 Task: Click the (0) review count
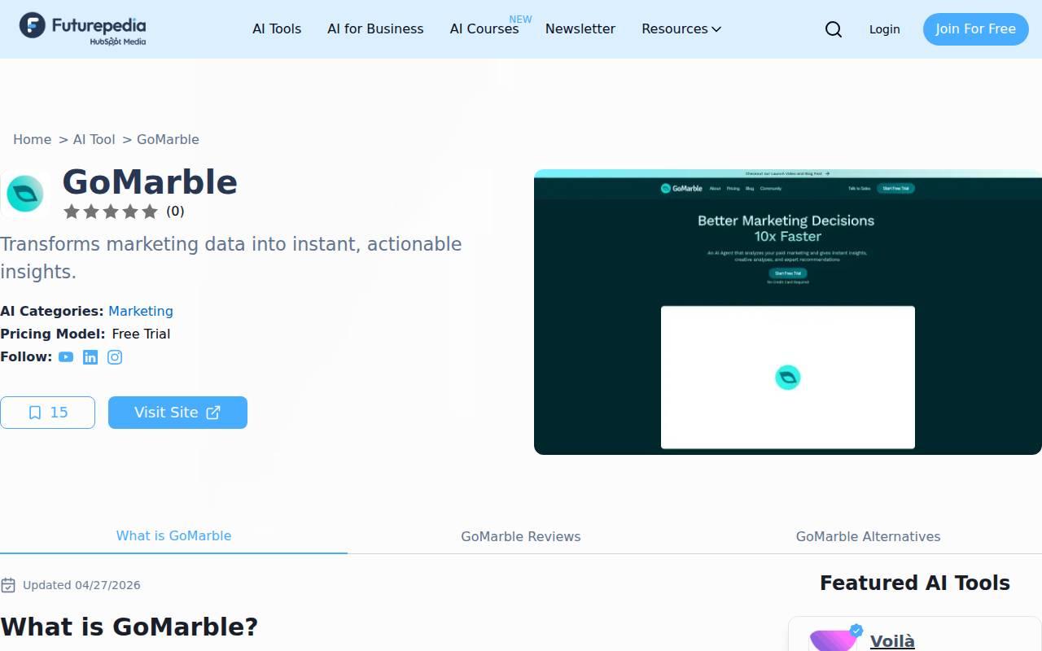coord(175,212)
